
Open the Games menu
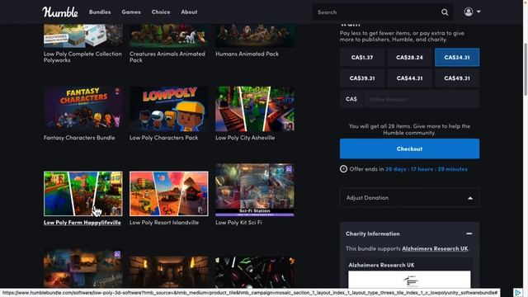click(131, 12)
